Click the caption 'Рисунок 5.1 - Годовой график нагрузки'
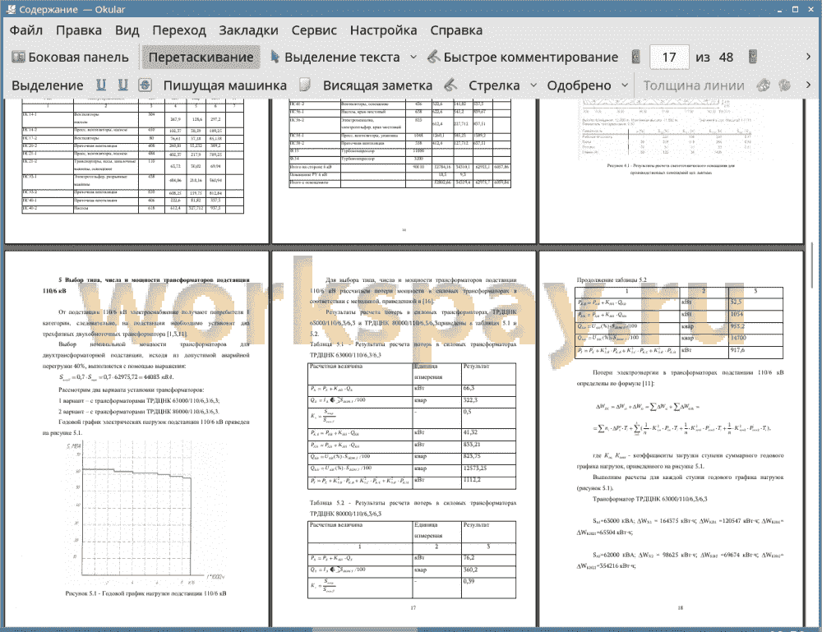Image resolution: width=822 pixels, height=632 pixels. (145, 593)
